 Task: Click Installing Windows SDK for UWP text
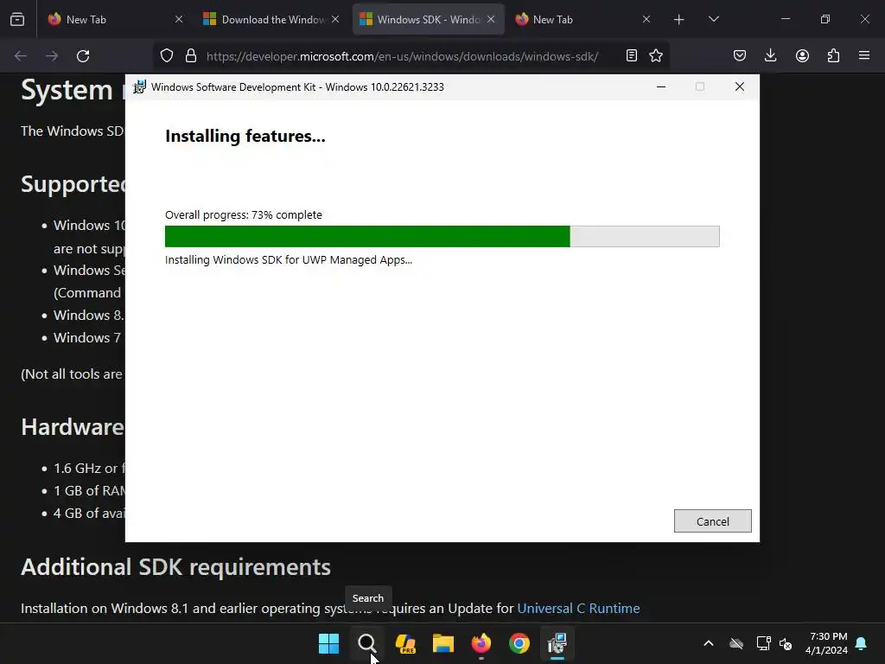click(289, 259)
